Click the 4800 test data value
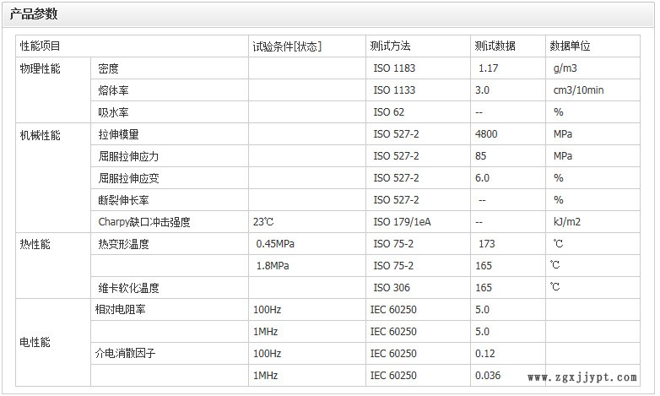 (488, 134)
